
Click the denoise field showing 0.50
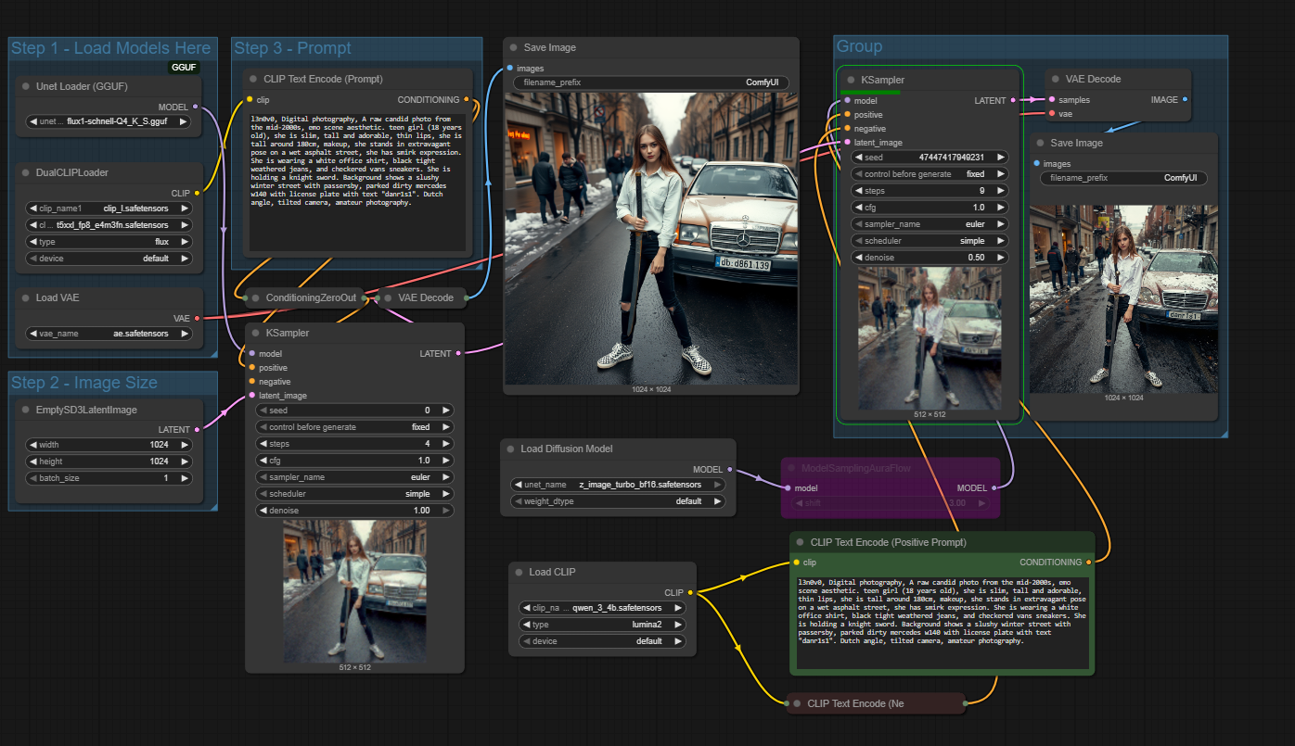click(930, 258)
